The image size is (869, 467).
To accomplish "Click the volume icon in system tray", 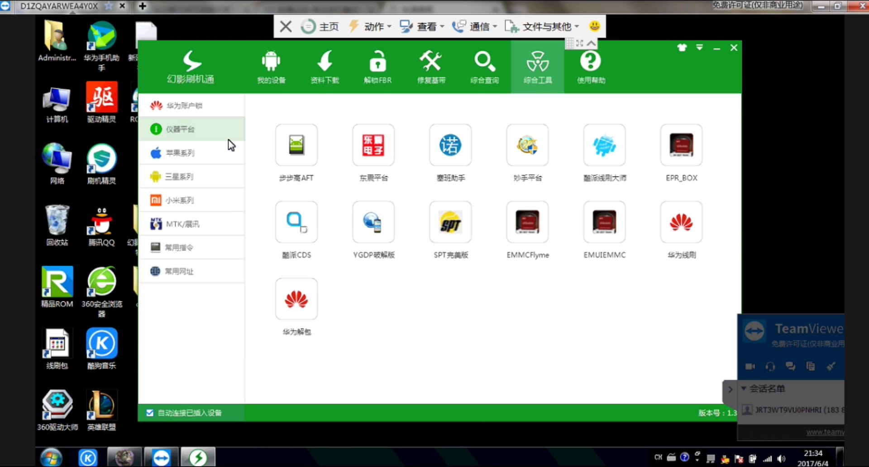I will tap(781, 458).
